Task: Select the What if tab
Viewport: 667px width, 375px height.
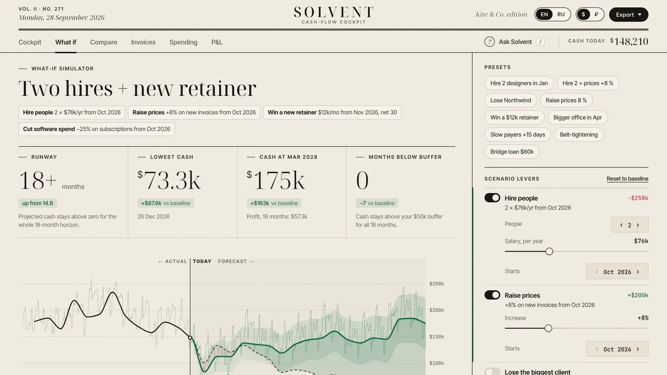Action: click(x=66, y=42)
